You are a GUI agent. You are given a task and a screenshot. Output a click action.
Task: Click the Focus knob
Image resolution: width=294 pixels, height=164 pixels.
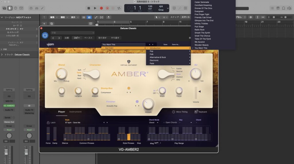point(179,91)
